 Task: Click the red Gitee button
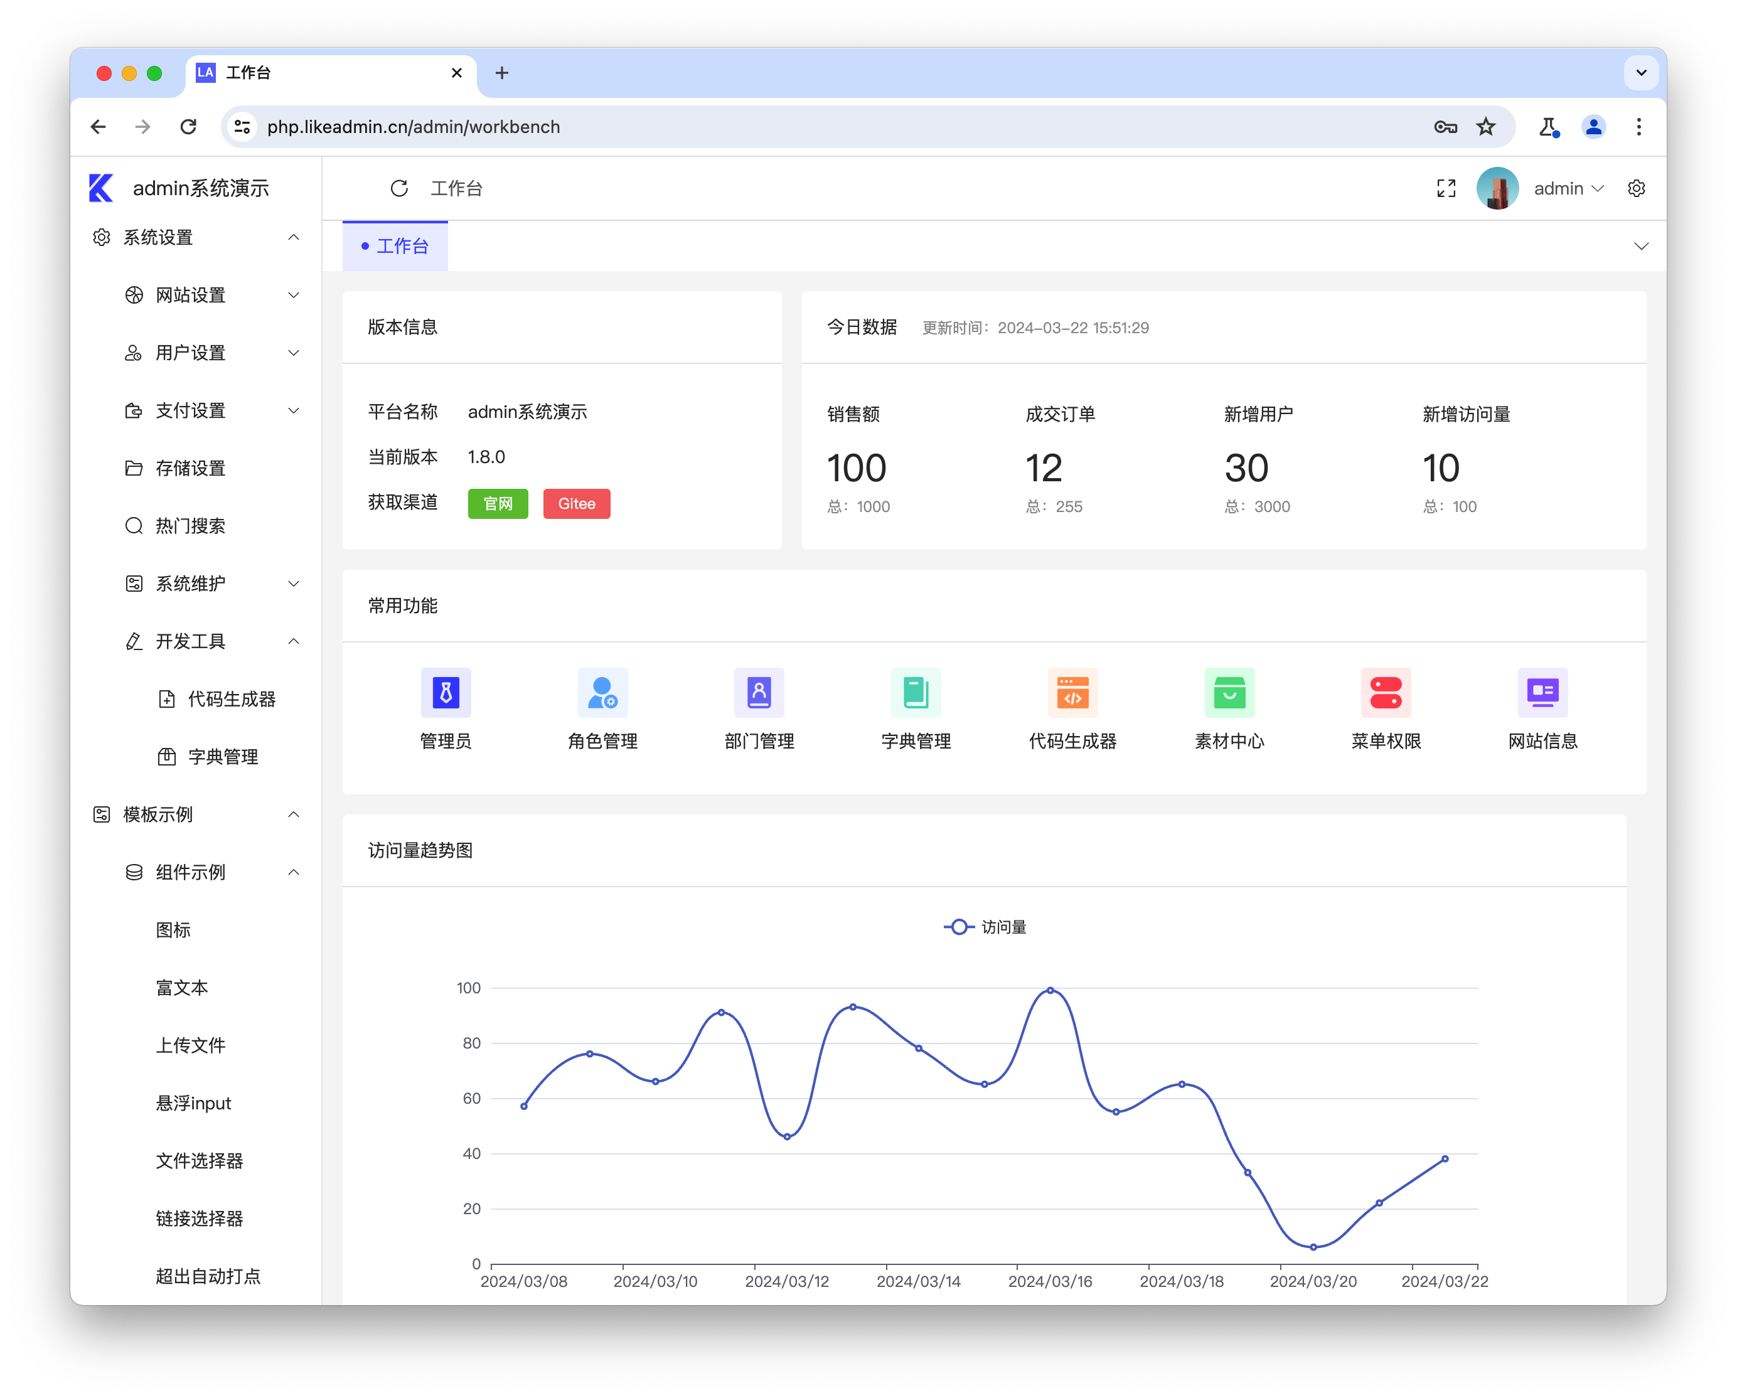tap(576, 504)
